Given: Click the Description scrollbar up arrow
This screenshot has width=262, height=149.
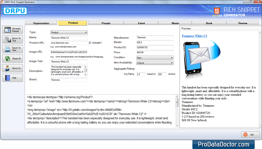Looking at the screenshot, I should coord(86,67).
